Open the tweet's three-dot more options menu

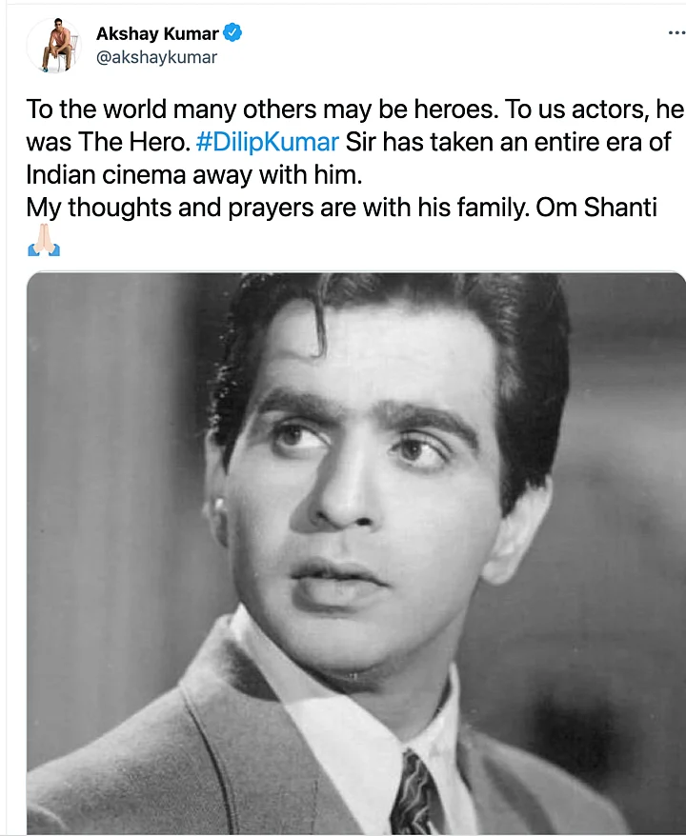[676, 33]
